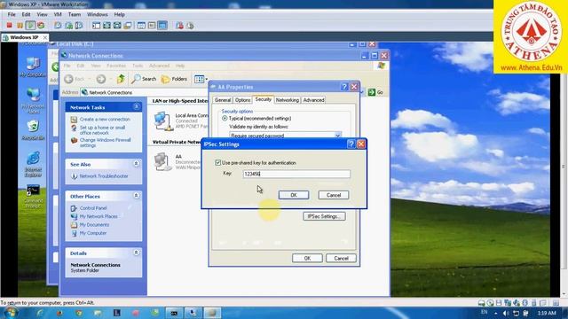
Task: Click the Up folder icon in Network Connections
Action: pos(121,79)
